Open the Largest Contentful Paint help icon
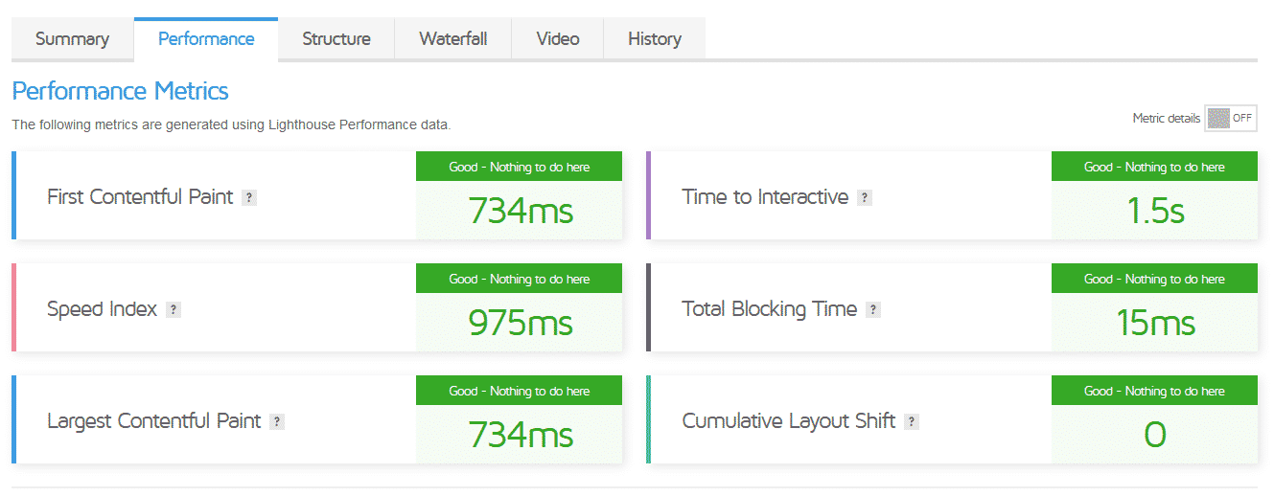 (x=277, y=422)
